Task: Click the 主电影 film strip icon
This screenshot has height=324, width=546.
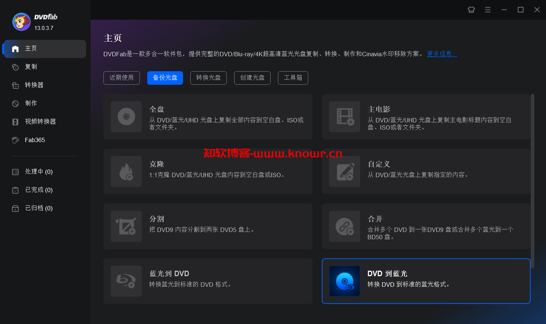Action: [344, 117]
